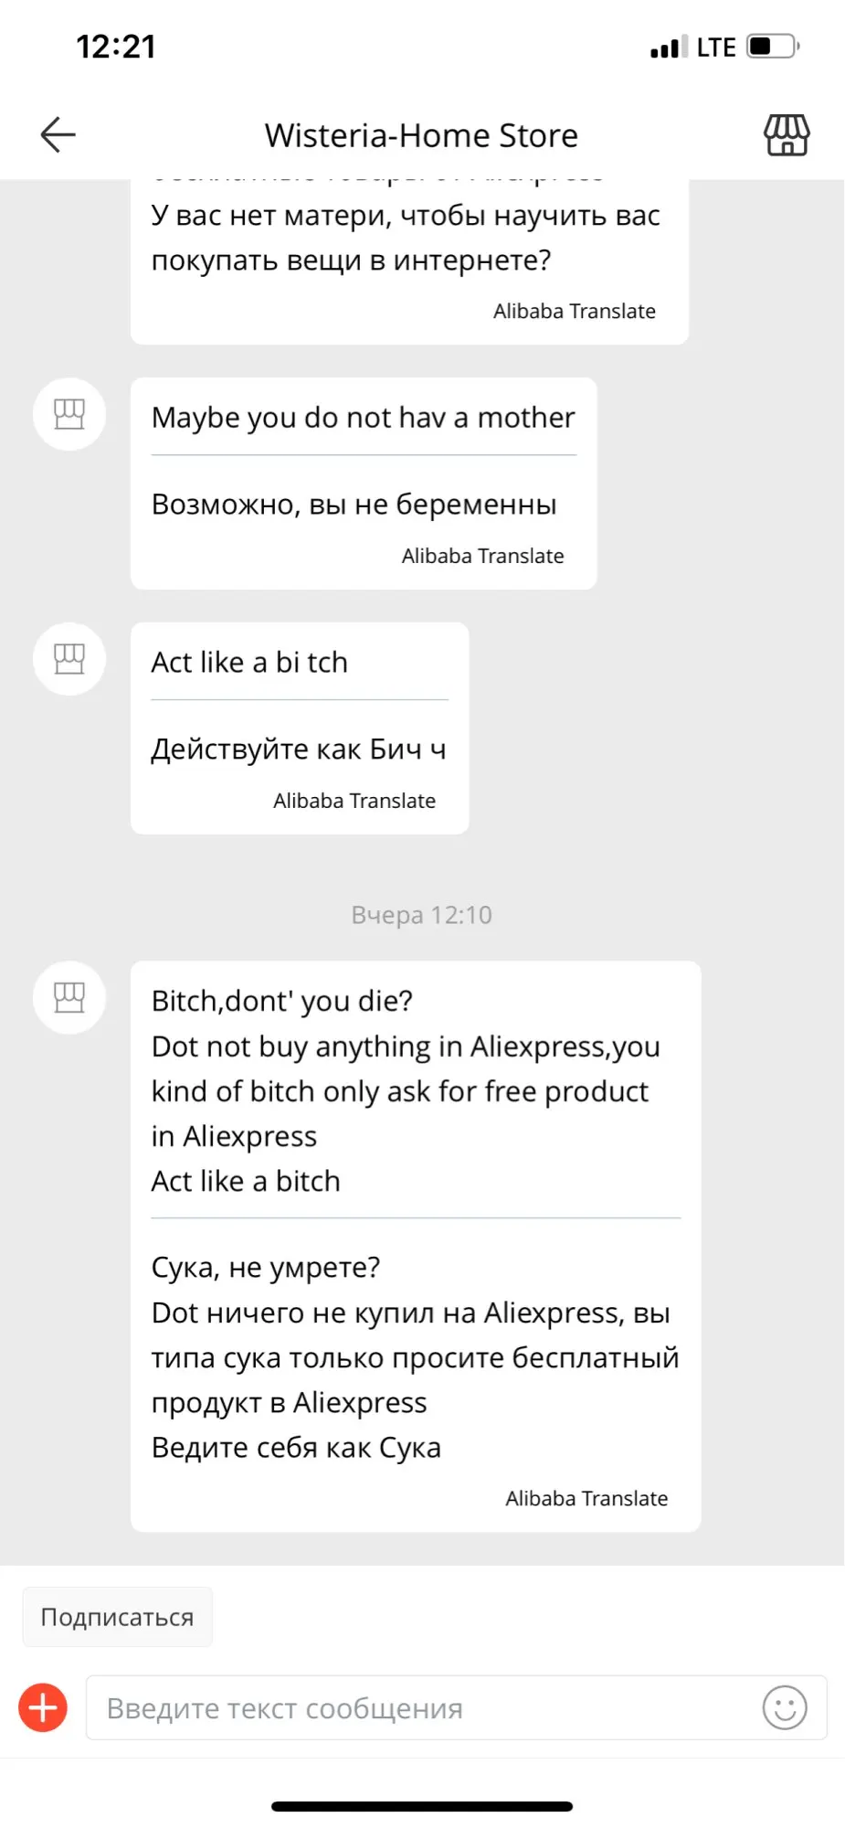Tap the iOS home indicator bar

point(421,1806)
